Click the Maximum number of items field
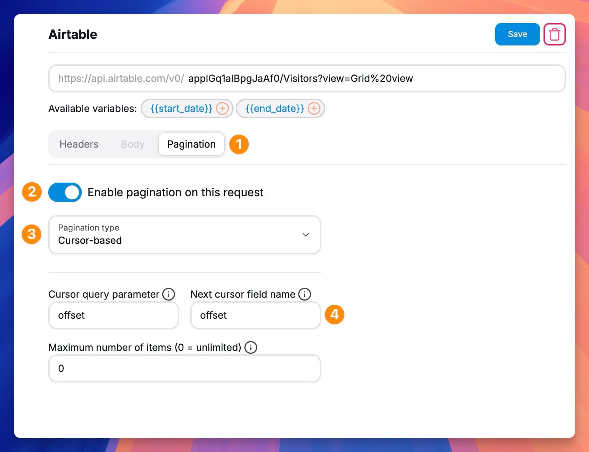This screenshot has width=589, height=452. click(x=184, y=368)
